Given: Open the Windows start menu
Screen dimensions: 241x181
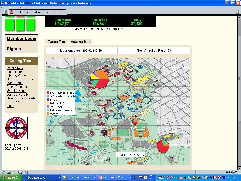Looking at the screenshot, I should point(11,178).
